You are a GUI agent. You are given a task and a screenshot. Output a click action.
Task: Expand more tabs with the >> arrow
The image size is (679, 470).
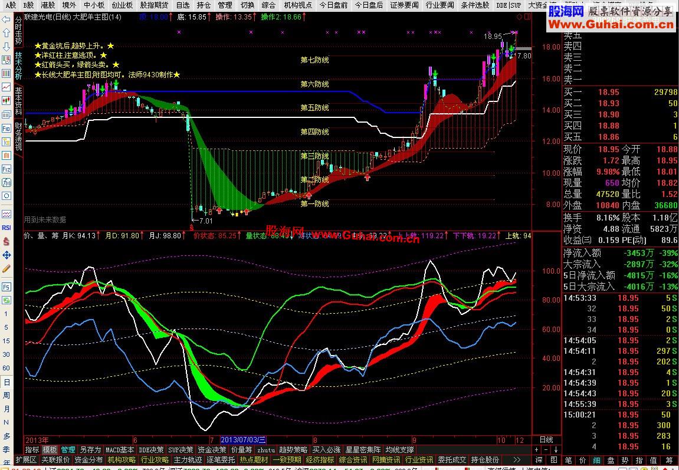click(x=517, y=459)
